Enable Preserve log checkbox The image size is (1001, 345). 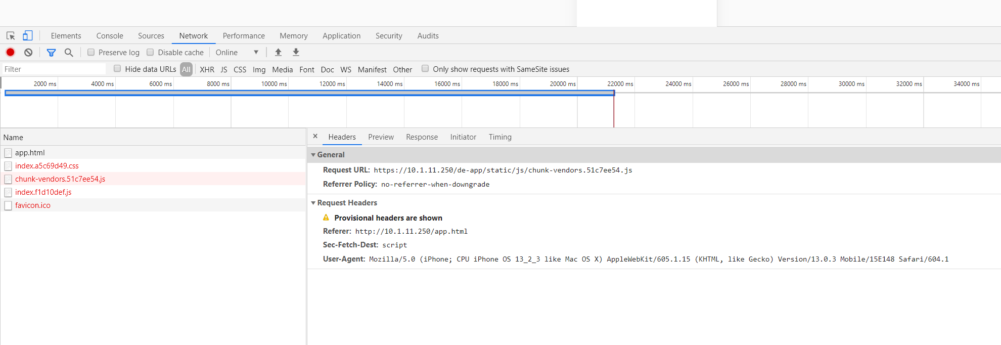(91, 52)
